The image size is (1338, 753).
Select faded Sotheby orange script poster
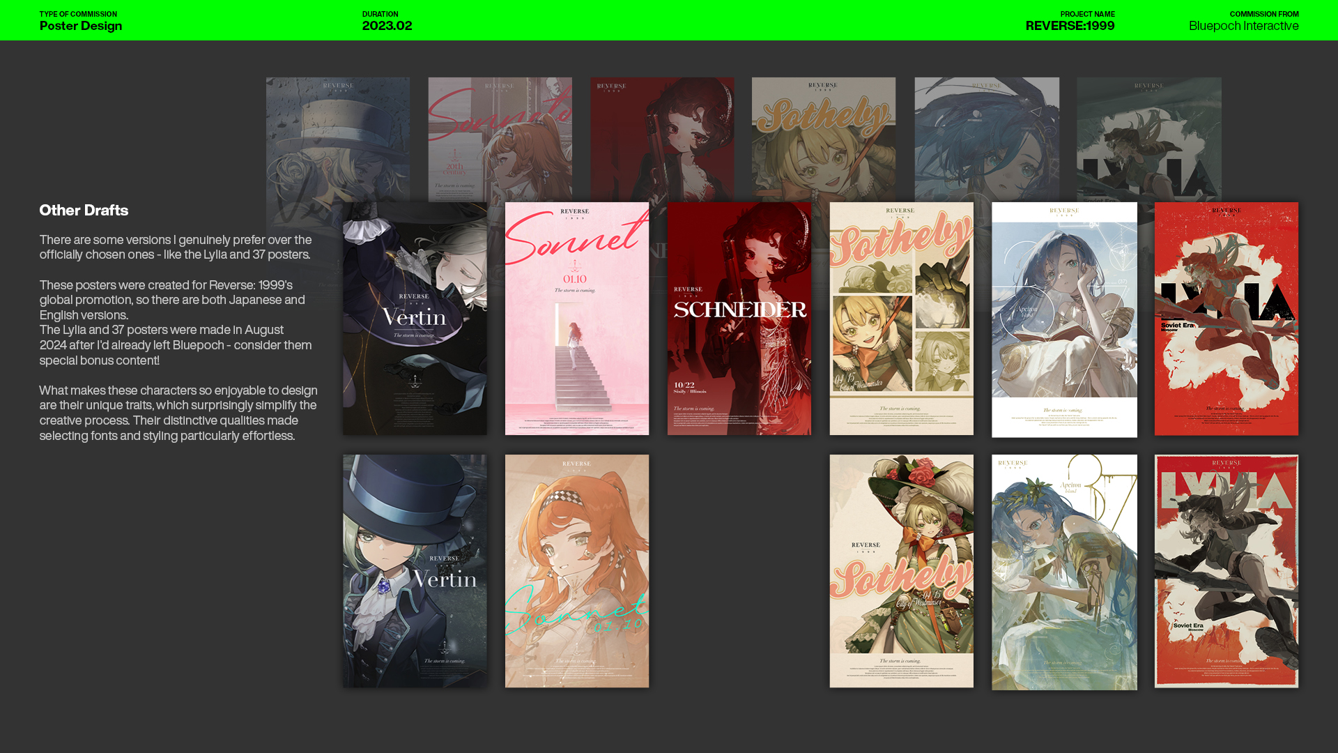tap(824, 139)
